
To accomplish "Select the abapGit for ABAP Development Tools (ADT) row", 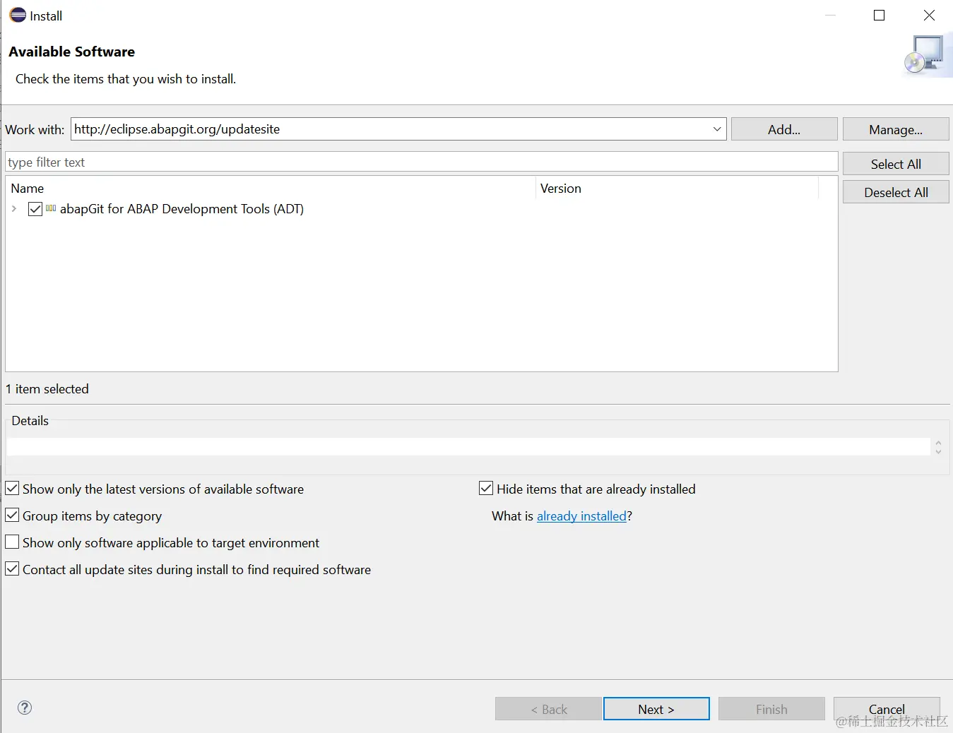I will (422, 209).
